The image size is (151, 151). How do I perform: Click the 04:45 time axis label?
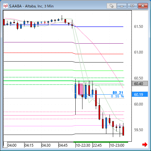click(63, 145)
